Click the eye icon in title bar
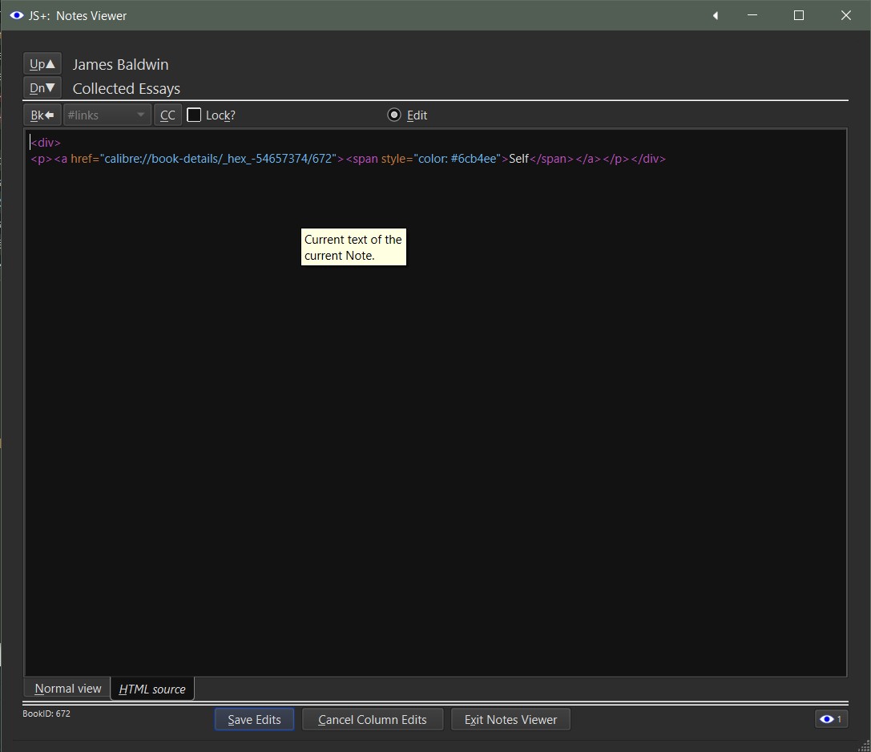 click(x=17, y=15)
